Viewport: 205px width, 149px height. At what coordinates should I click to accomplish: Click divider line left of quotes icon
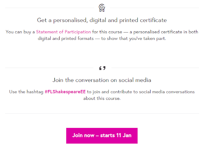click(x=49, y=68)
